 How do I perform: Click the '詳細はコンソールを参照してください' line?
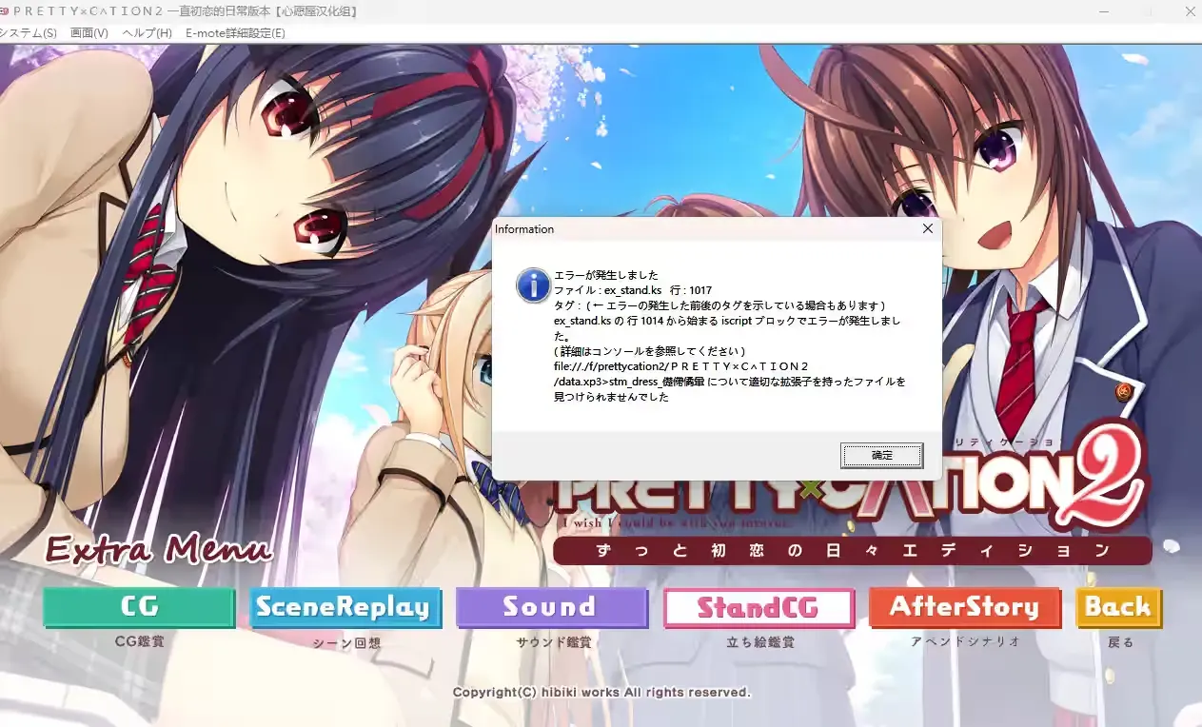pyautogui.click(x=649, y=351)
